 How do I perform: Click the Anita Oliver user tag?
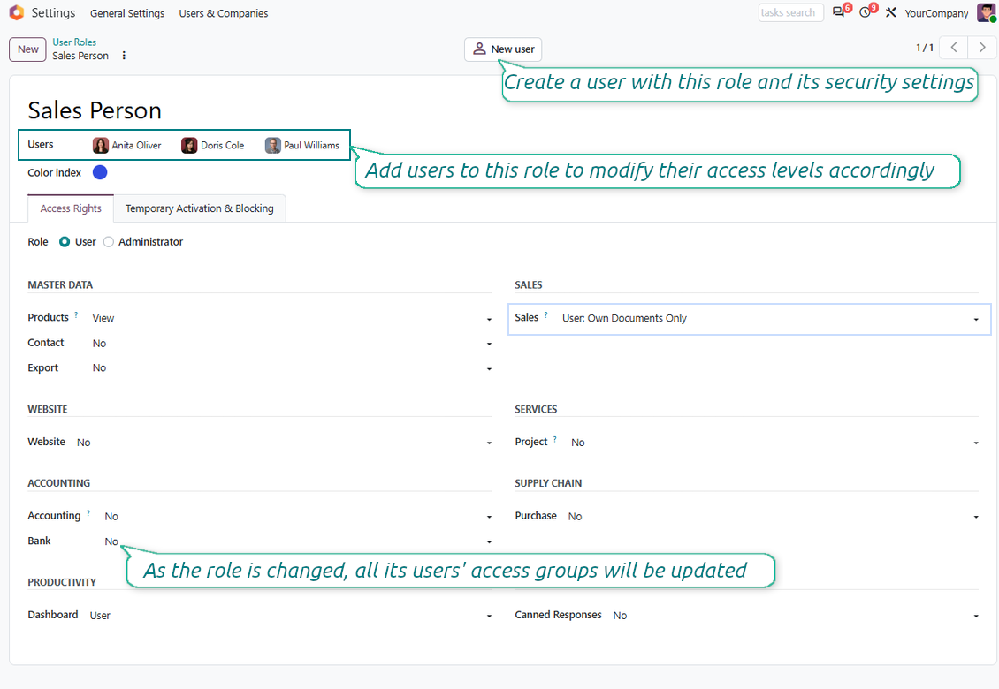(x=127, y=145)
